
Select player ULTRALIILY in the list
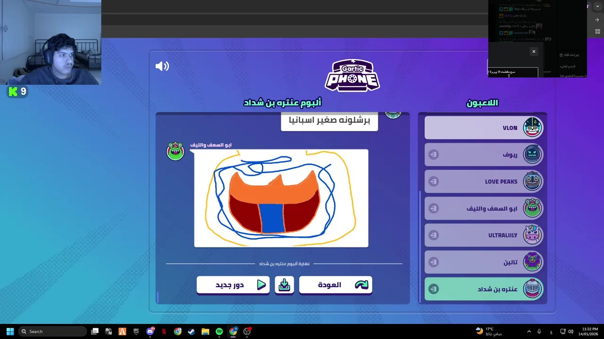tap(484, 235)
